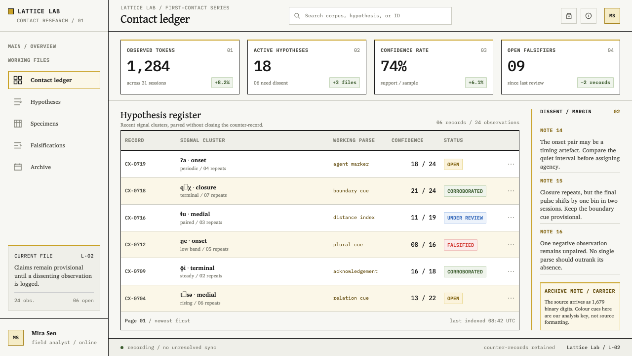The height and width of the screenshot is (356, 632).
Task: Click the UNDER REVIEW status badge
Action: pyautogui.click(x=465, y=218)
